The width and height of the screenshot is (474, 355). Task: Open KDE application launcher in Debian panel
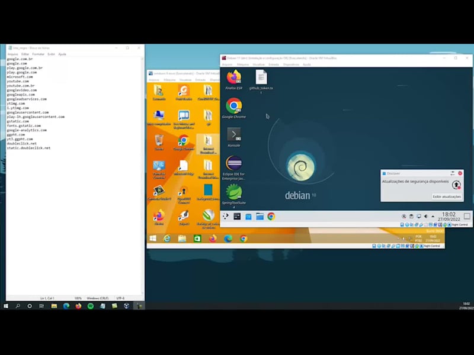click(x=226, y=216)
